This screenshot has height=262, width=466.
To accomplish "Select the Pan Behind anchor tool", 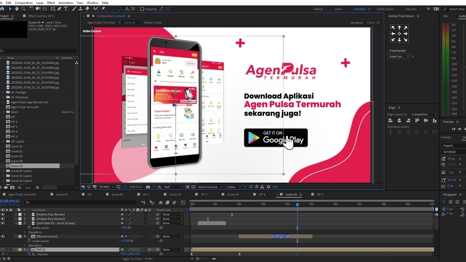I will point(45,9).
